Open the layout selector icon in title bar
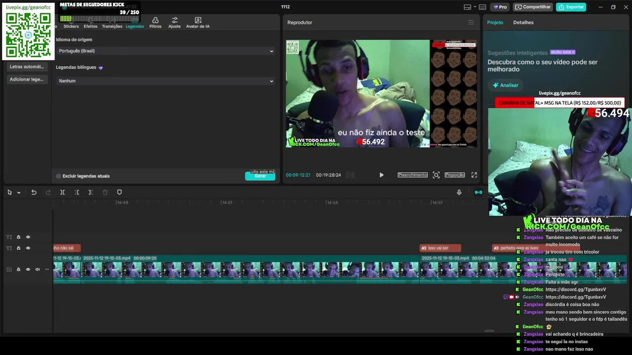 tap(467, 7)
